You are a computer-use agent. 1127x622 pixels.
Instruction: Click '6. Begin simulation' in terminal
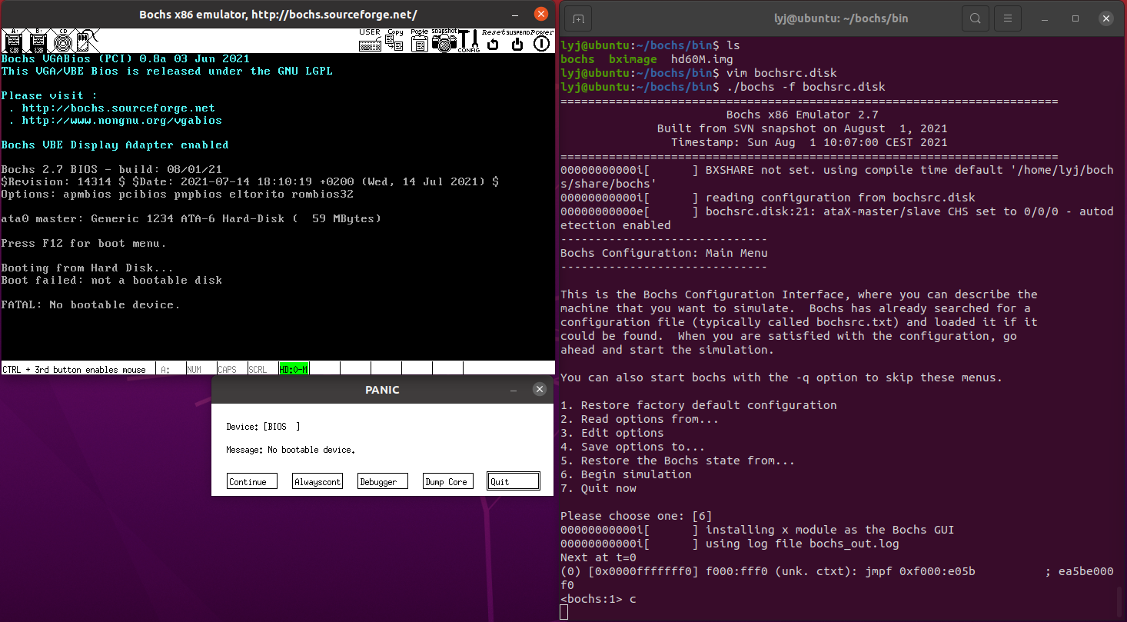[x=626, y=474]
